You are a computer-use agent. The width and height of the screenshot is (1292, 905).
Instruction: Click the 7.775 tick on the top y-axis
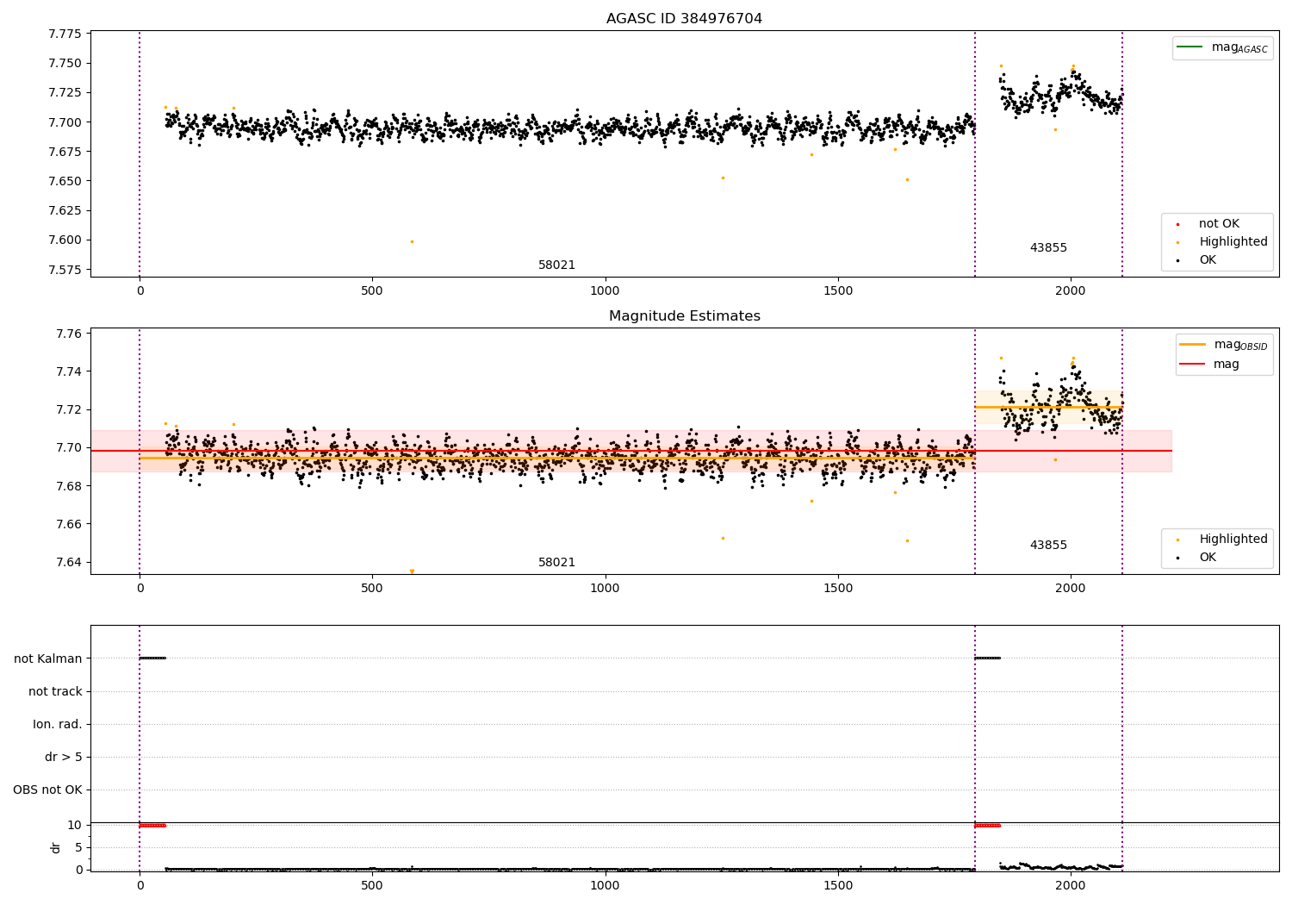pyautogui.click(x=65, y=34)
